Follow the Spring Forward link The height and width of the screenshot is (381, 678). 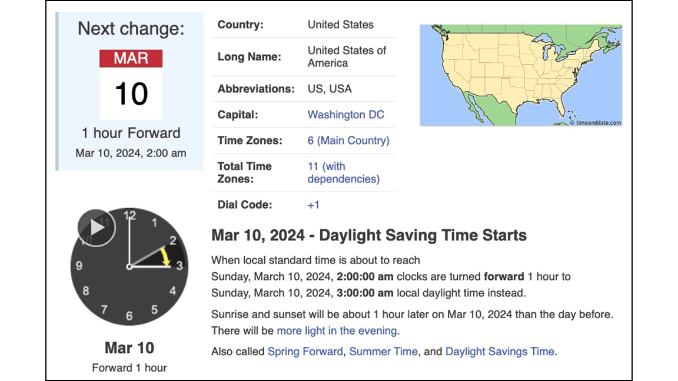point(305,351)
